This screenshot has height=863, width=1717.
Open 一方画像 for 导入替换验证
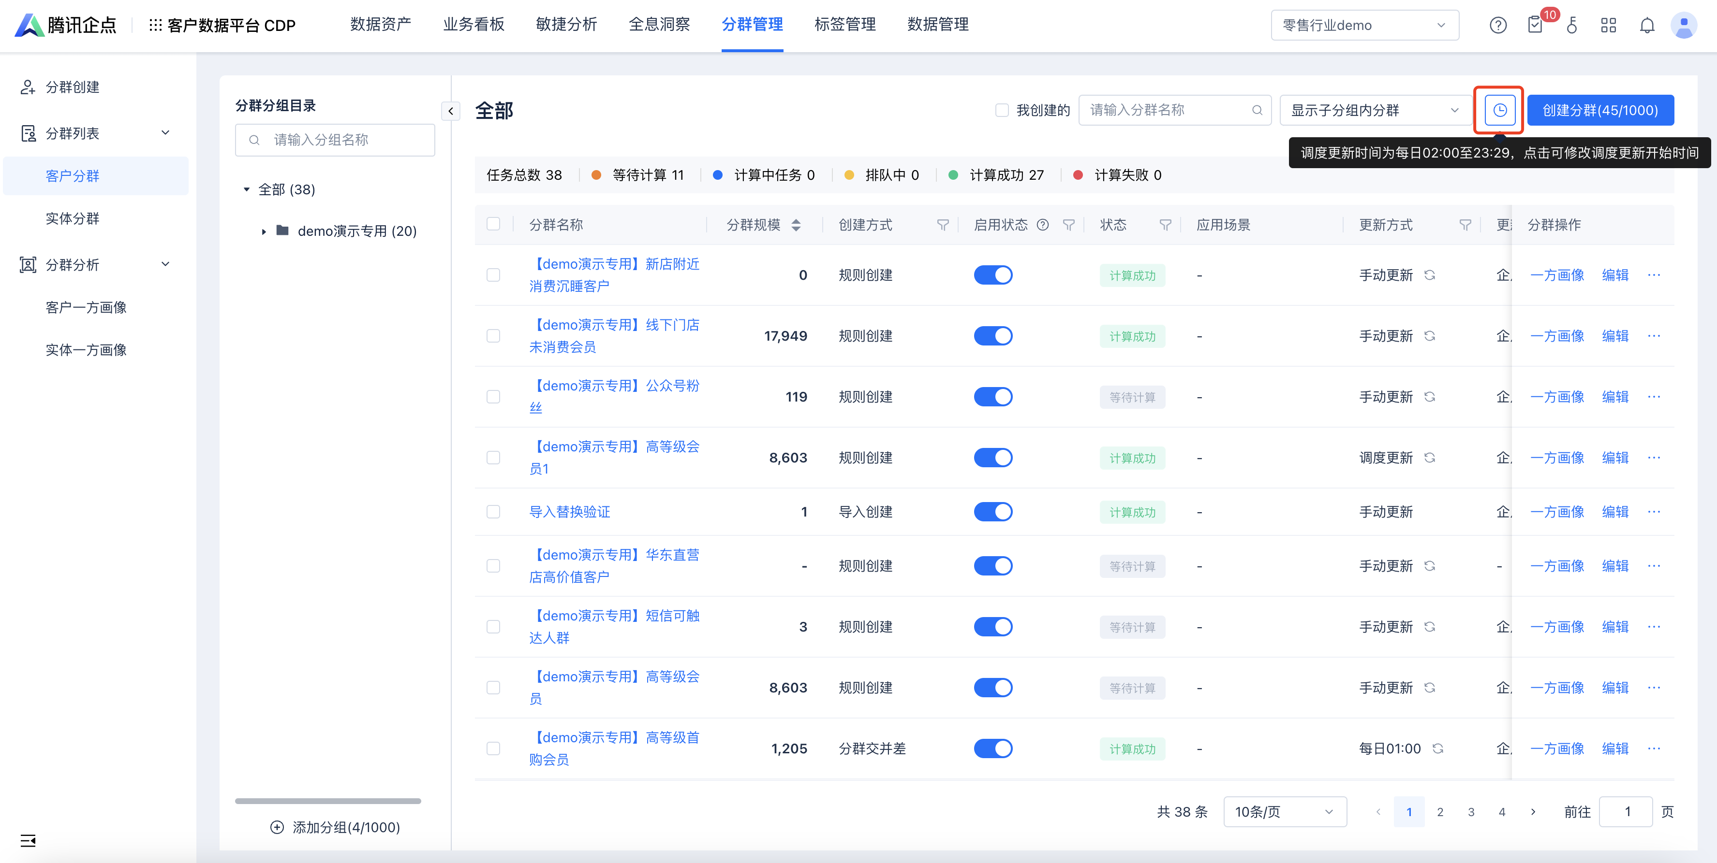pyautogui.click(x=1557, y=511)
